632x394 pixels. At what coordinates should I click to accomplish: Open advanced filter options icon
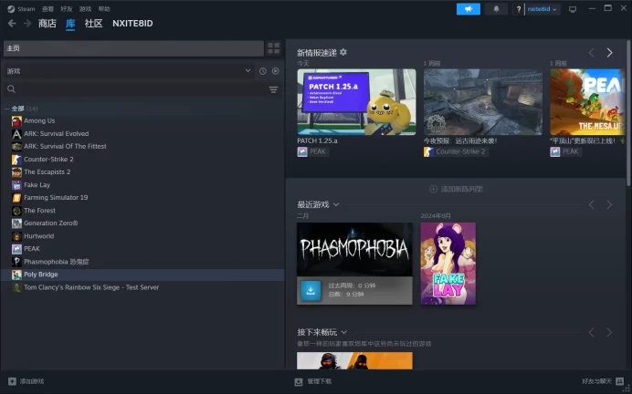(x=273, y=89)
